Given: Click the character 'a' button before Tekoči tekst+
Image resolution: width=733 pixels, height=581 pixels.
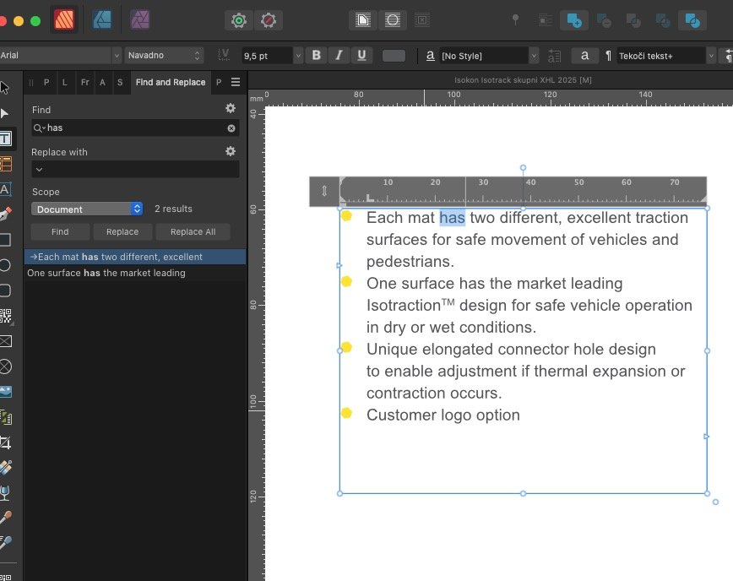Looking at the screenshot, I should 584,56.
